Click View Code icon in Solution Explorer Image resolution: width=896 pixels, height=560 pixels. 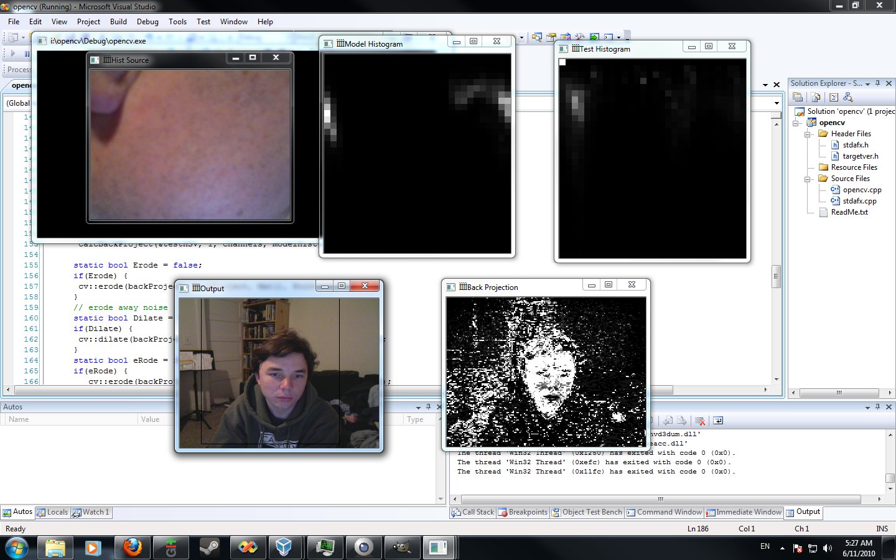coord(833,97)
